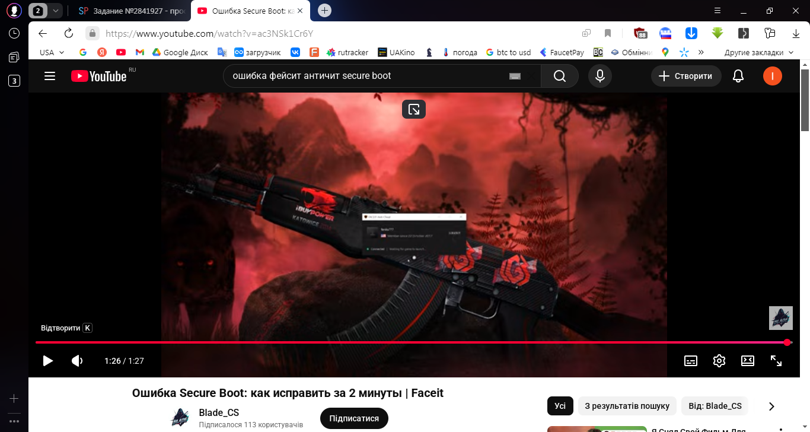The width and height of the screenshot is (810, 432).
Task: Click the search magnifier button
Action: point(560,76)
